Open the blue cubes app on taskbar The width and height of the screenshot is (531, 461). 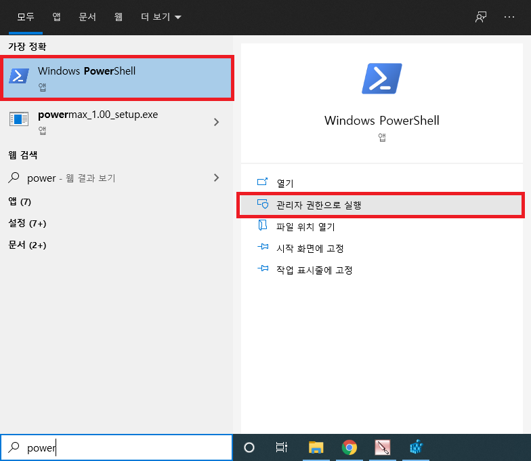pyautogui.click(x=416, y=447)
